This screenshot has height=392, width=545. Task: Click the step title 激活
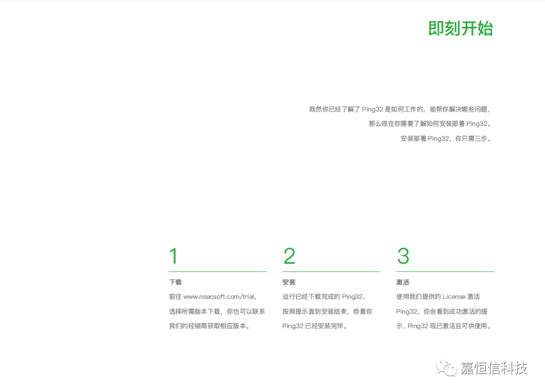coord(403,282)
